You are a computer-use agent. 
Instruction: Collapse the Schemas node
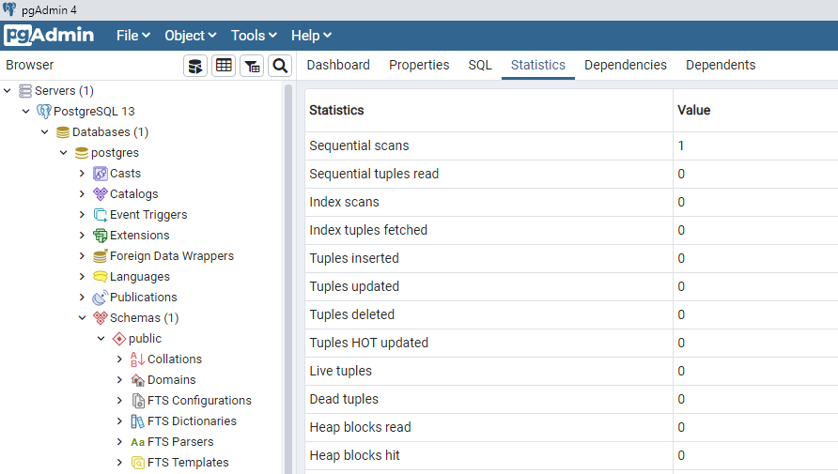coord(83,318)
